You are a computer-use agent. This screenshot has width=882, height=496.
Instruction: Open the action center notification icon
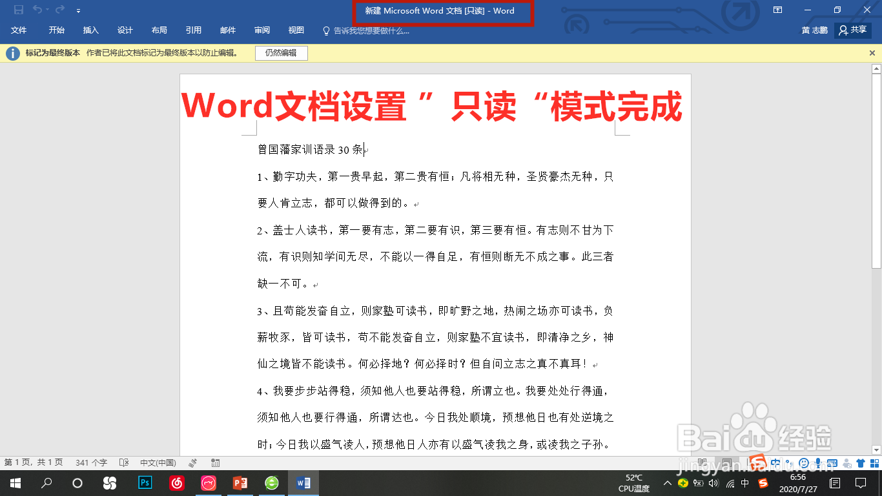[861, 483]
